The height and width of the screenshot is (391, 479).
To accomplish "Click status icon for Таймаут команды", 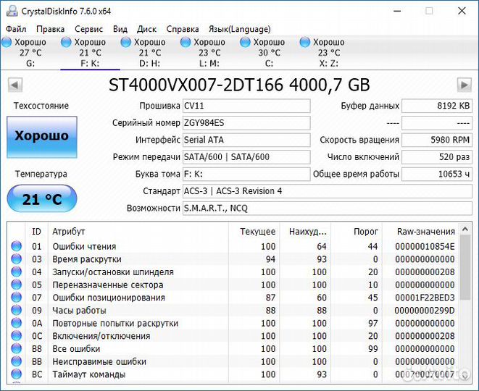I will click(17, 374).
